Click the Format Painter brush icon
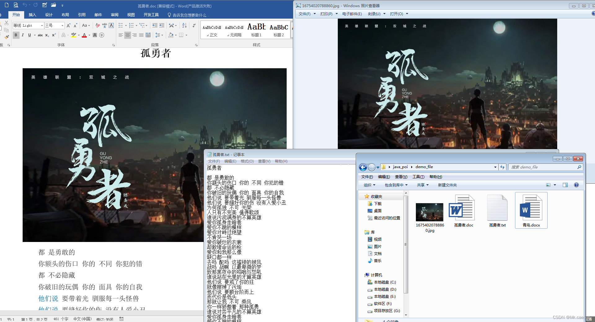This screenshot has width=595, height=322. click(7, 37)
